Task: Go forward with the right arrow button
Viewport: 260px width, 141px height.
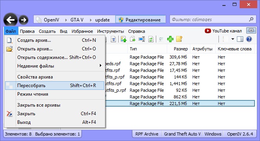Action: click(23, 20)
